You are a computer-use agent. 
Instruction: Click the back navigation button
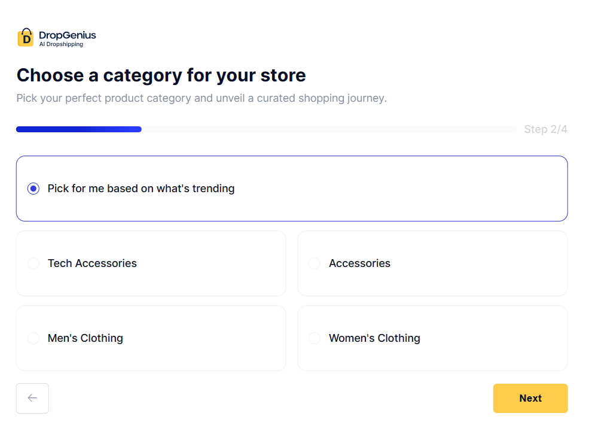[32, 398]
